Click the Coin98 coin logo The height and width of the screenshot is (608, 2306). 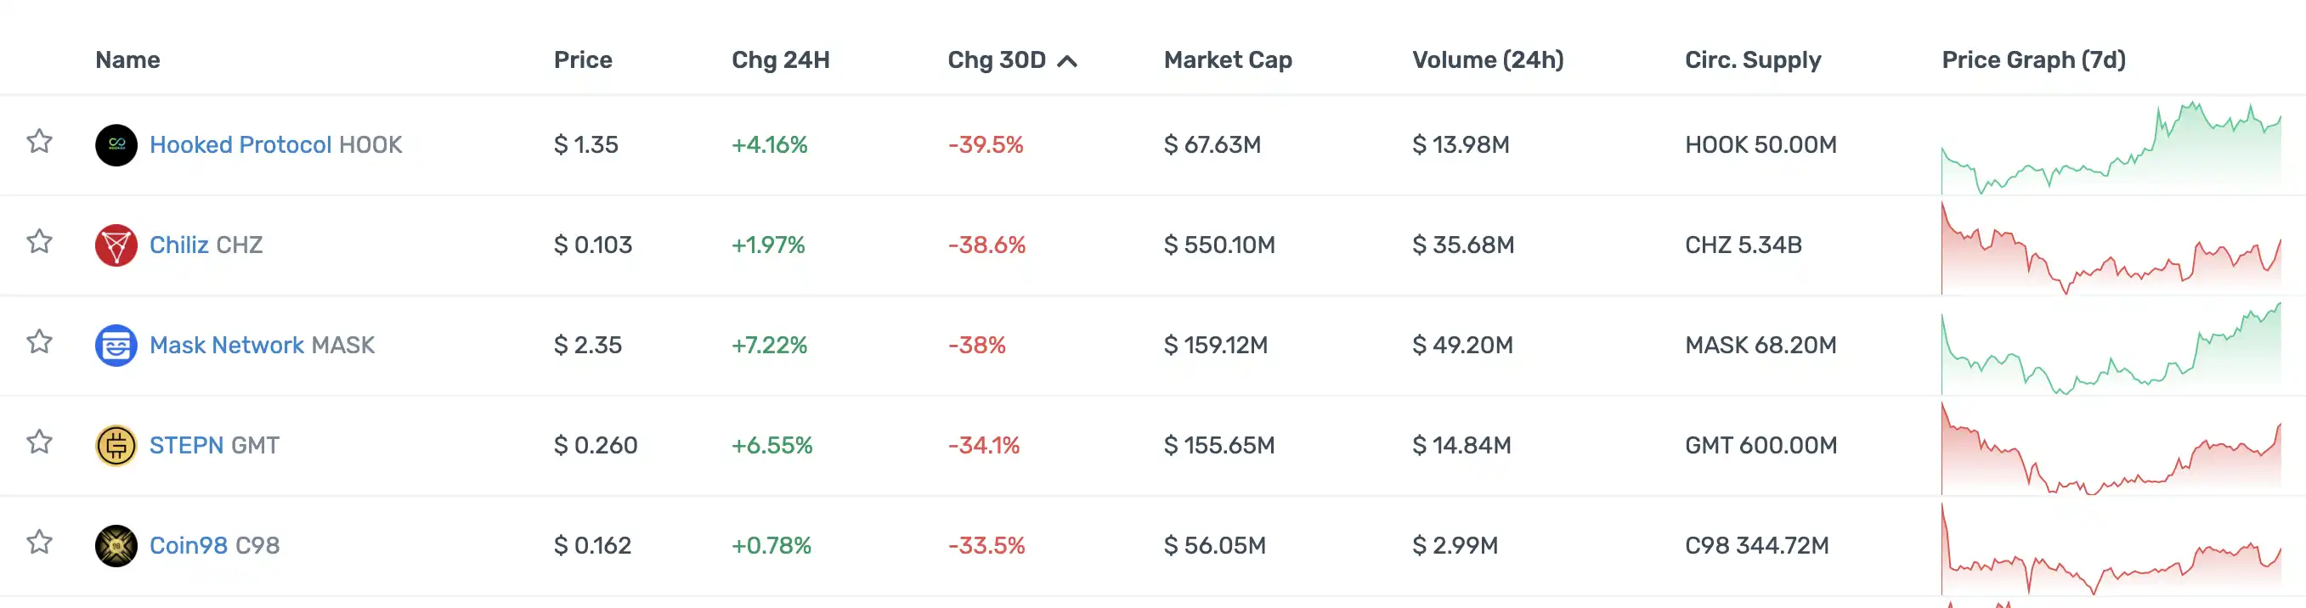(116, 545)
